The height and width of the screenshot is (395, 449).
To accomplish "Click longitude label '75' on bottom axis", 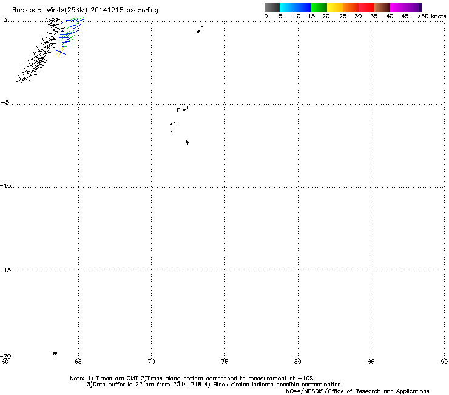I will [224, 362].
